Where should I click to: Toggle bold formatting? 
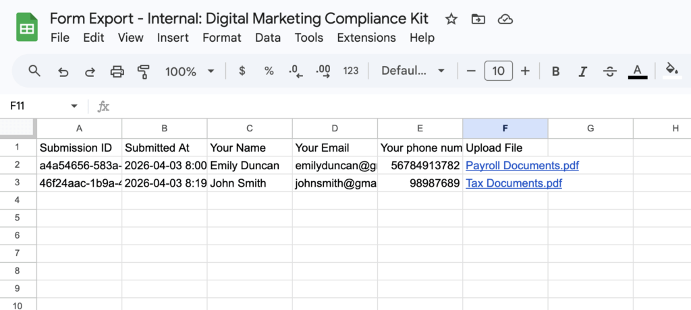tap(556, 71)
